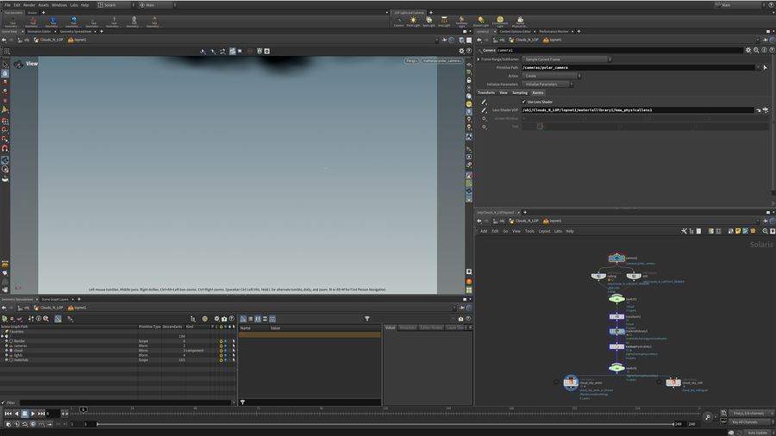Click the Environment Light shelf tool
The height and width of the screenshot is (436, 776).
[x=500, y=21]
